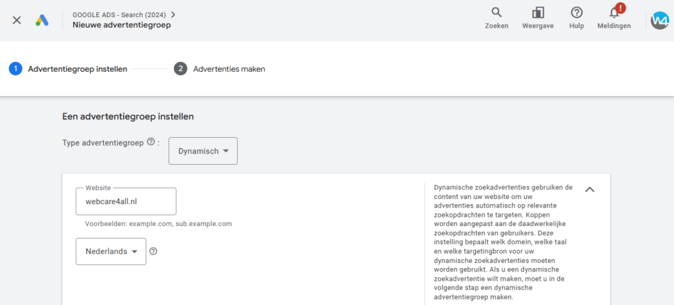The image size is (674, 305).
Task: Close the new ad group editor
Action: [x=17, y=20]
